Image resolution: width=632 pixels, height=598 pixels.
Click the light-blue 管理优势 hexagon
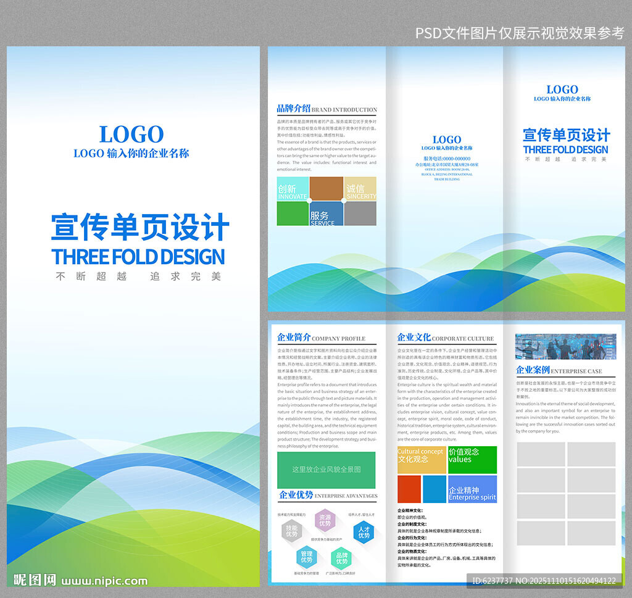coord(306,557)
